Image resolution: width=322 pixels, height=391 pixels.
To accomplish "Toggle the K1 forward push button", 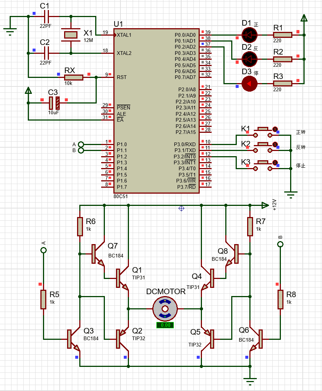I will (263, 132).
